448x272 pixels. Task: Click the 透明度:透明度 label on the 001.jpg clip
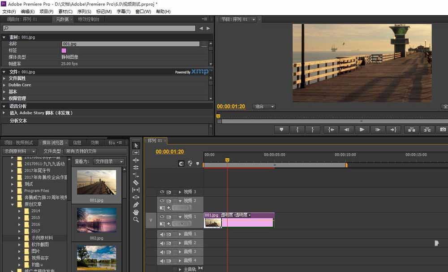[236, 215]
